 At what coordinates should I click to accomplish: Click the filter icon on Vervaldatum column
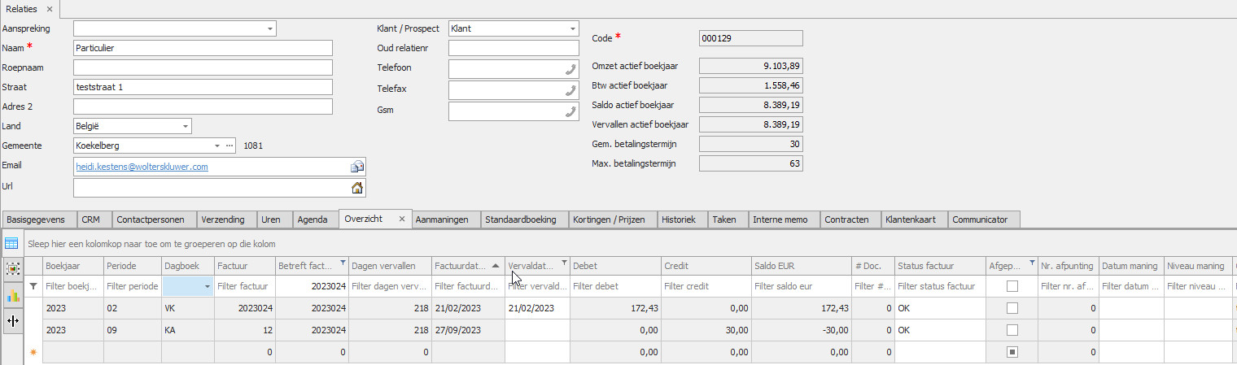click(x=564, y=263)
